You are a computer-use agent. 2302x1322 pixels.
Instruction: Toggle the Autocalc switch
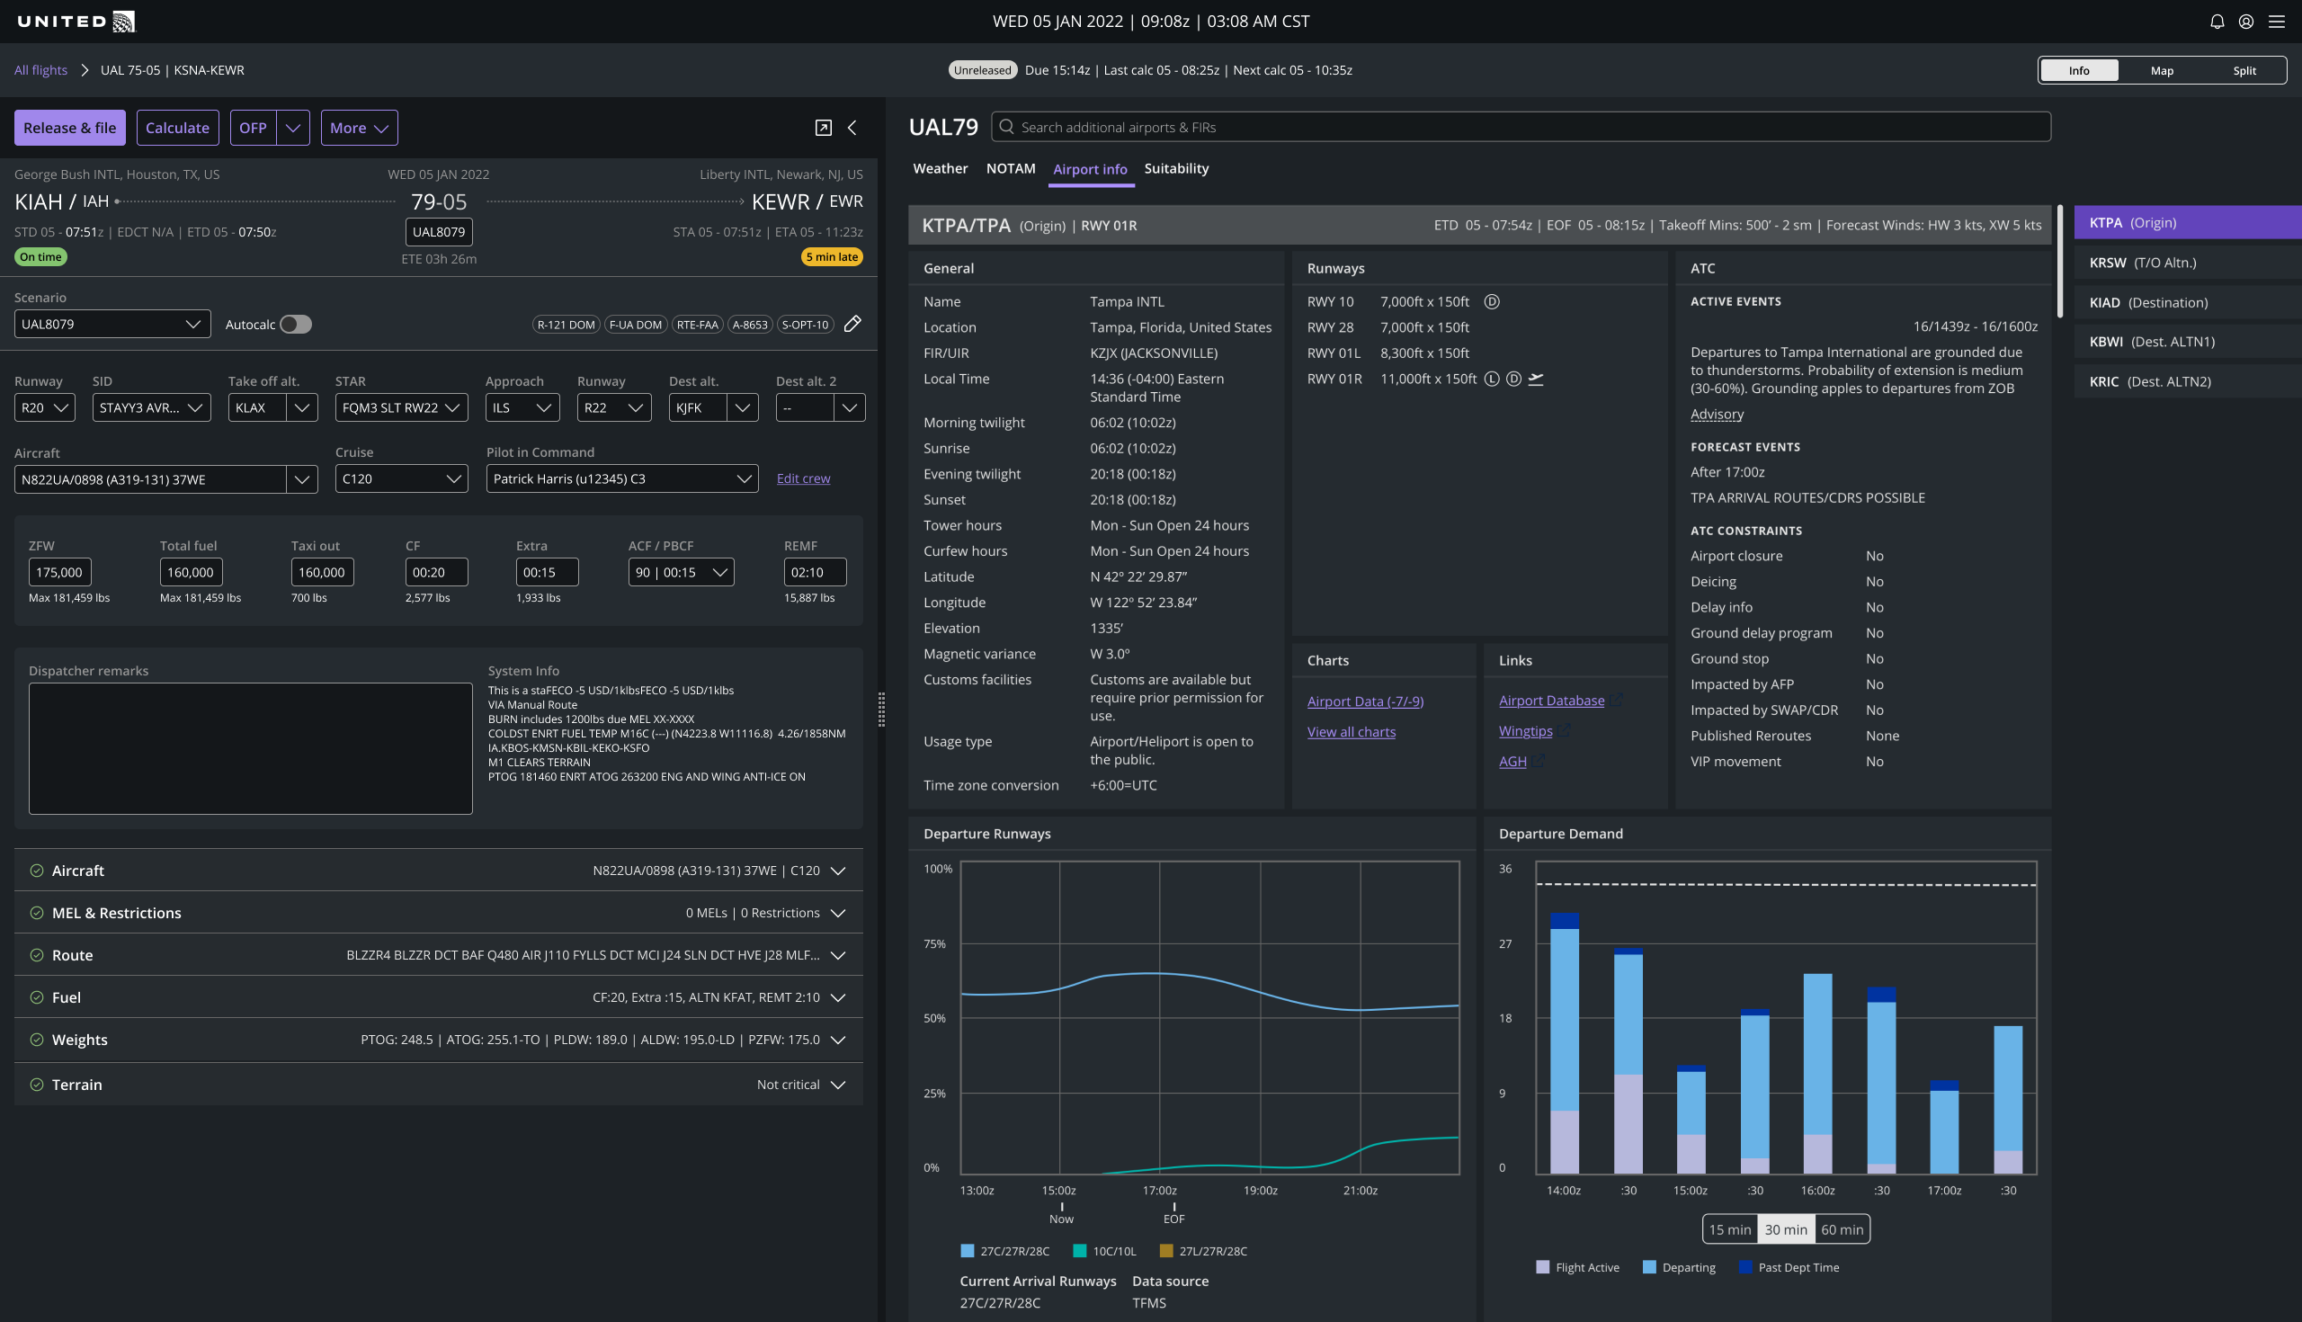click(x=295, y=324)
